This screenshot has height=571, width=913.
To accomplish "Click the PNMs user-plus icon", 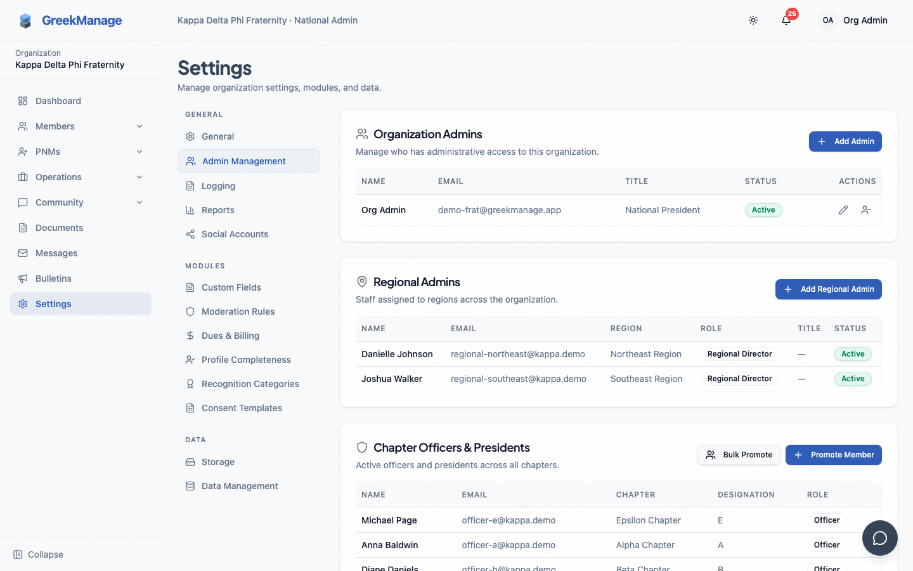I will tap(23, 152).
